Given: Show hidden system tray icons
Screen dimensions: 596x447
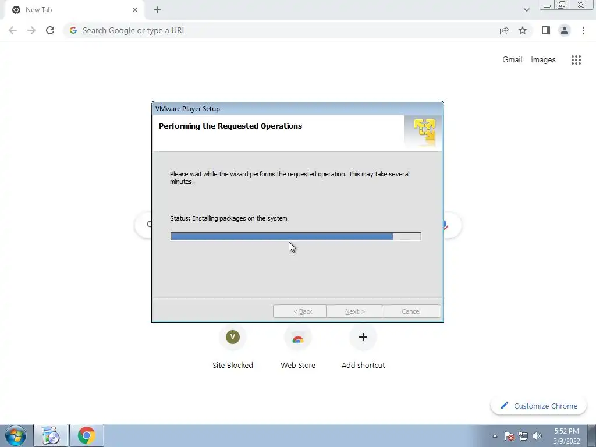Looking at the screenshot, I should pos(495,436).
